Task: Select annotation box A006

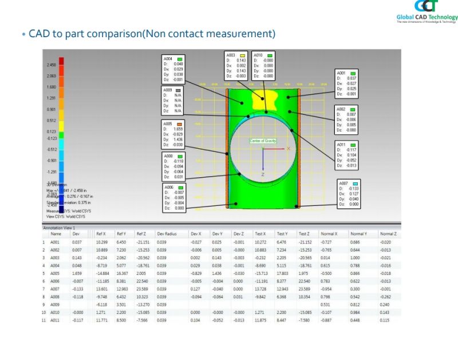Action: tap(174, 198)
